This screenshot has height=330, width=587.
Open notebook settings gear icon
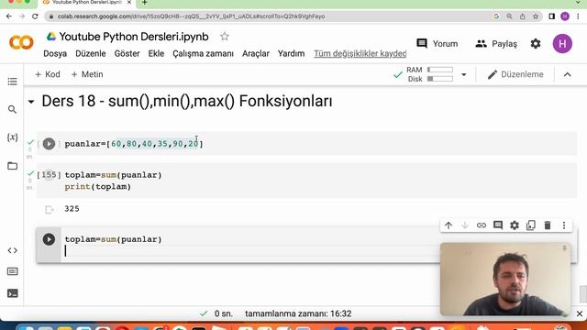[536, 44]
